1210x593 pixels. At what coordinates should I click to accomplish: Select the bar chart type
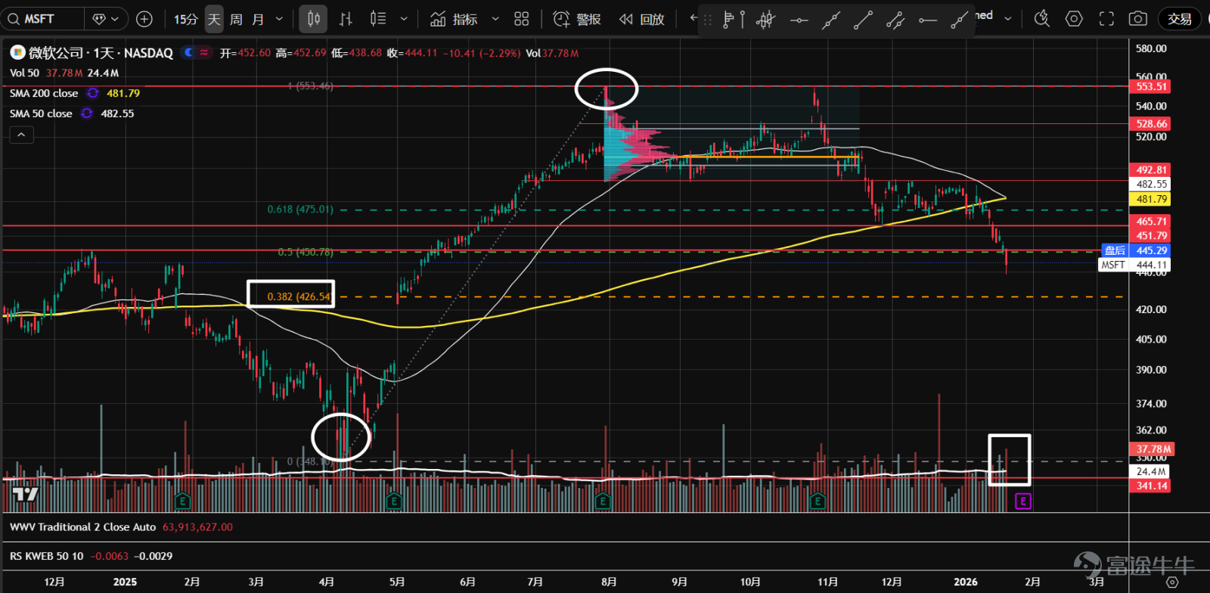point(346,19)
